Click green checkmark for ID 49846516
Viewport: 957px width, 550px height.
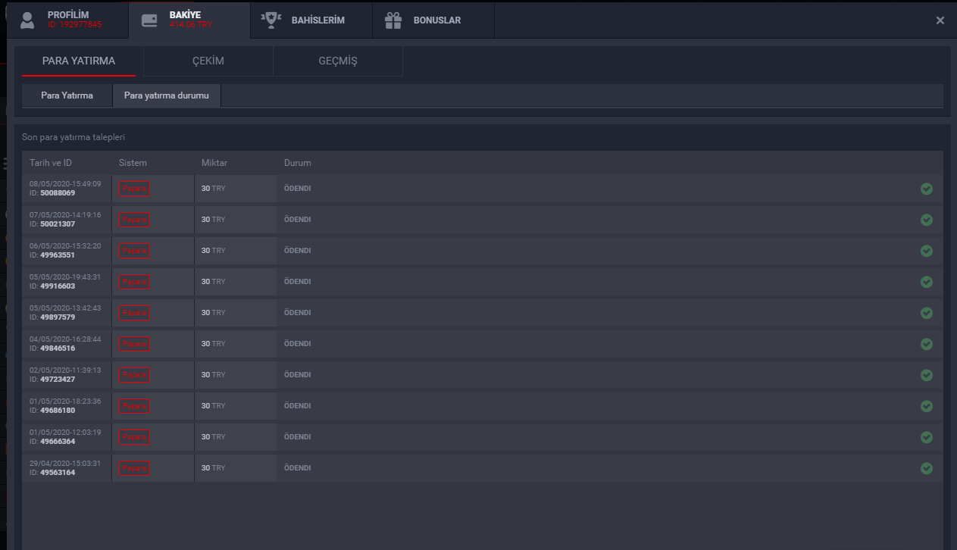[926, 344]
